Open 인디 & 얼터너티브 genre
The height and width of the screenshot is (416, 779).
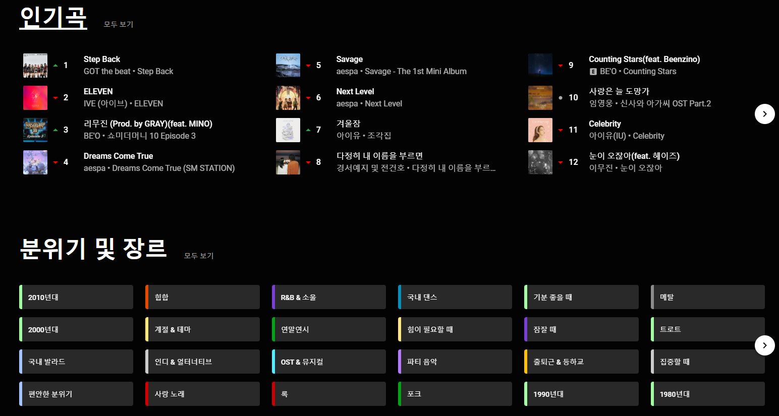pyautogui.click(x=202, y=362)
